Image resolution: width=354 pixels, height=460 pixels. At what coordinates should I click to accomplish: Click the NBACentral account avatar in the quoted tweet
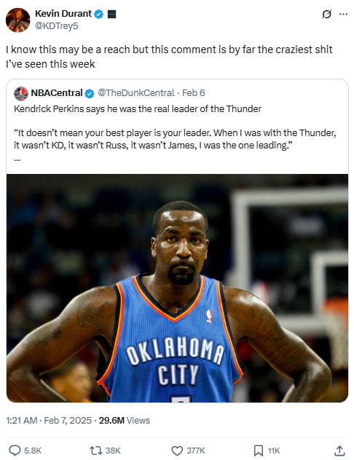coord(21,94)
